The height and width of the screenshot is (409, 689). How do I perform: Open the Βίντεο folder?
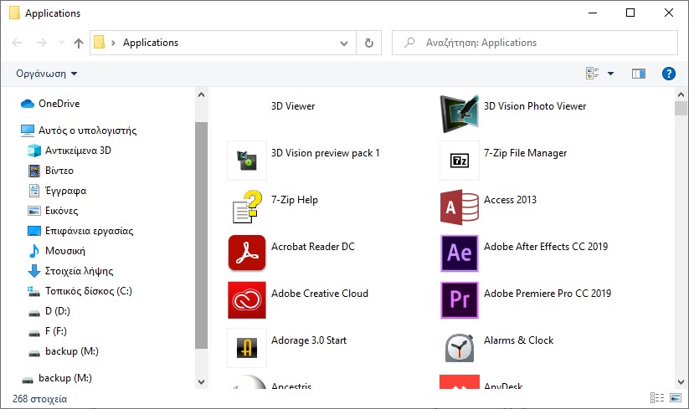click(x=59, y=171)
